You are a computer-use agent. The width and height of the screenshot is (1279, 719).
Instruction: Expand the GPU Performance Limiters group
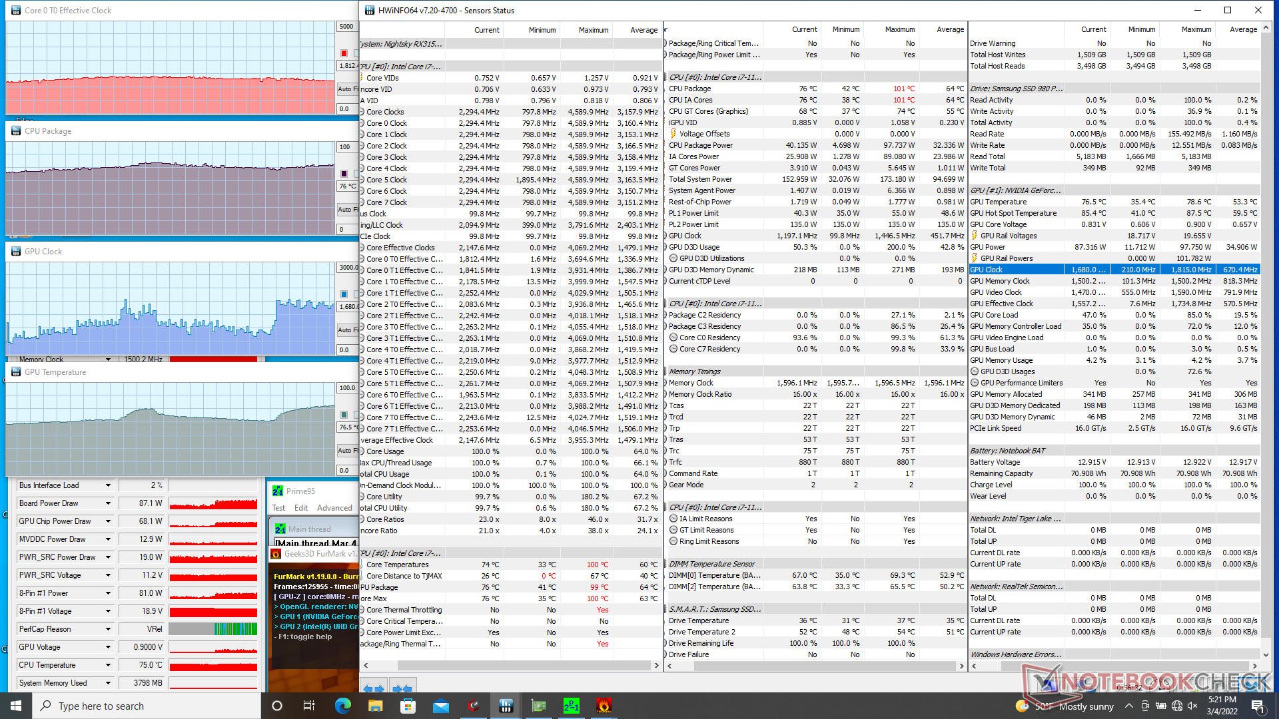[975, 383]
